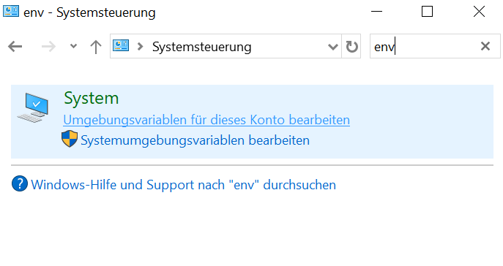Select Systemsteuerung in the address bar
The height and width of the screenshot is (266, 503).
[201, 47]
